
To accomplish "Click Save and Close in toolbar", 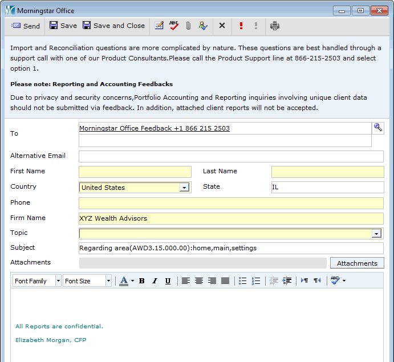I will [x=113, y=26].
